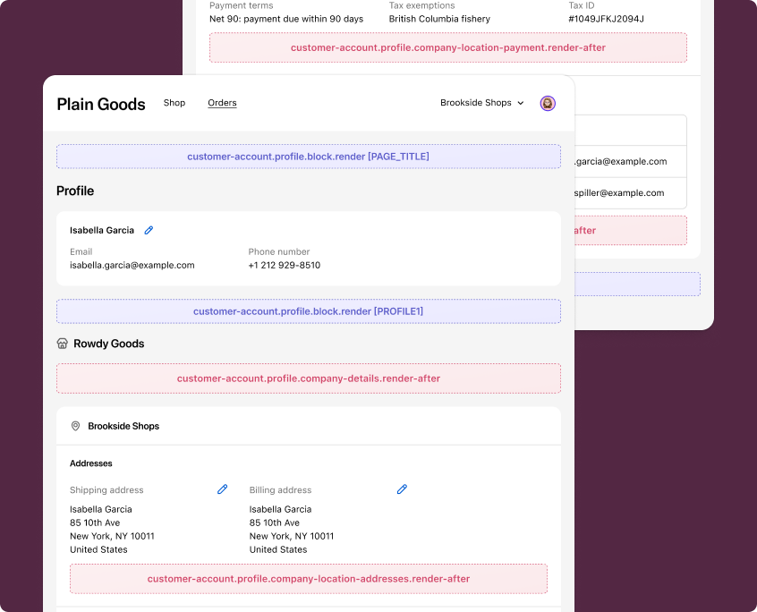This screenshot has height=612, width=757.
Task: Select company-location-addresses render-after target
Action: tap(309, 579)
